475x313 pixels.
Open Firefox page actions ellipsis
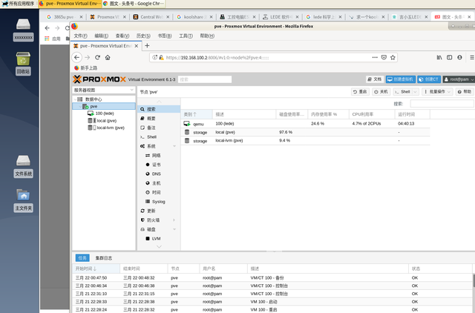pyautogui.click(x=375, y=57)
